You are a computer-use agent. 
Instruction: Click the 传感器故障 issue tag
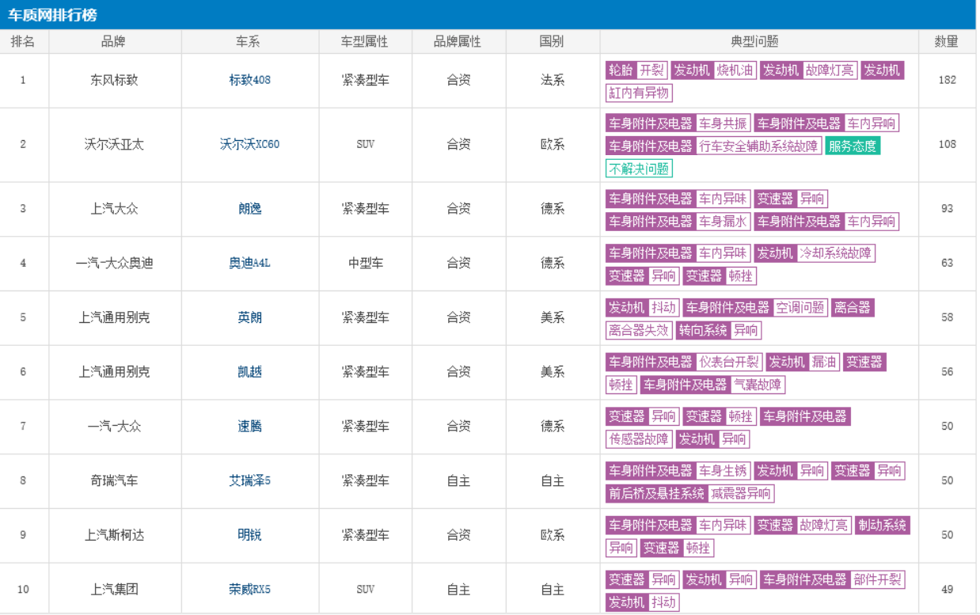click(x=639, y=438)
